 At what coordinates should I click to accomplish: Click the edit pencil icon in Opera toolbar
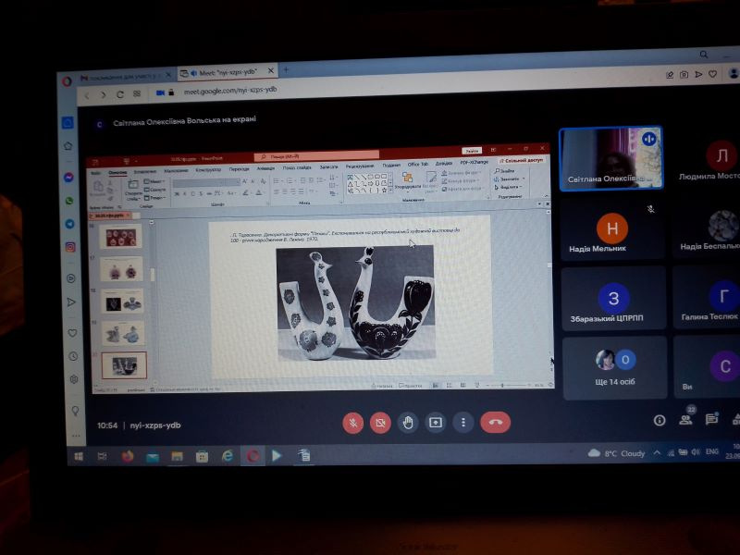[x=670, y=75]
